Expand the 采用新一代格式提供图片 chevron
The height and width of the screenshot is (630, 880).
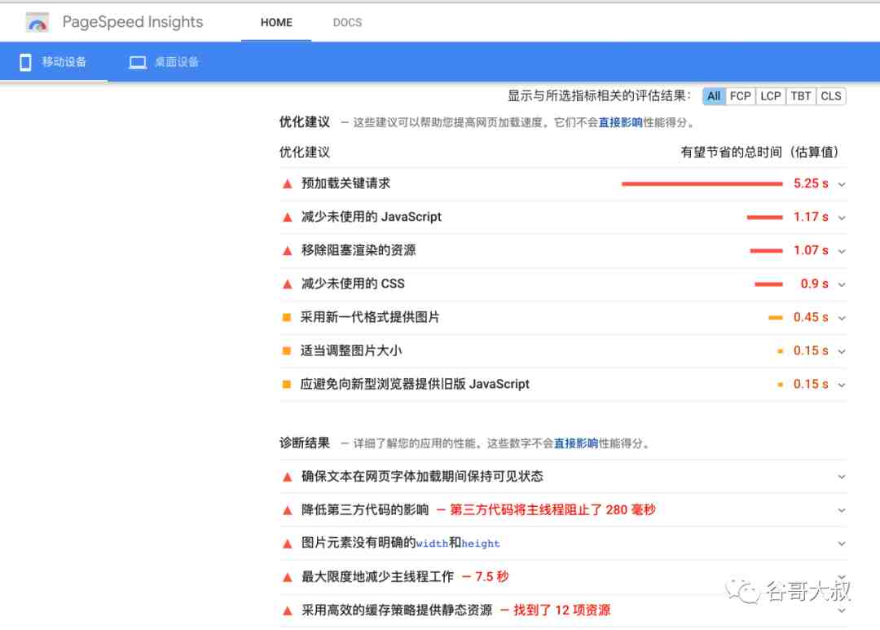pos(841,318)
